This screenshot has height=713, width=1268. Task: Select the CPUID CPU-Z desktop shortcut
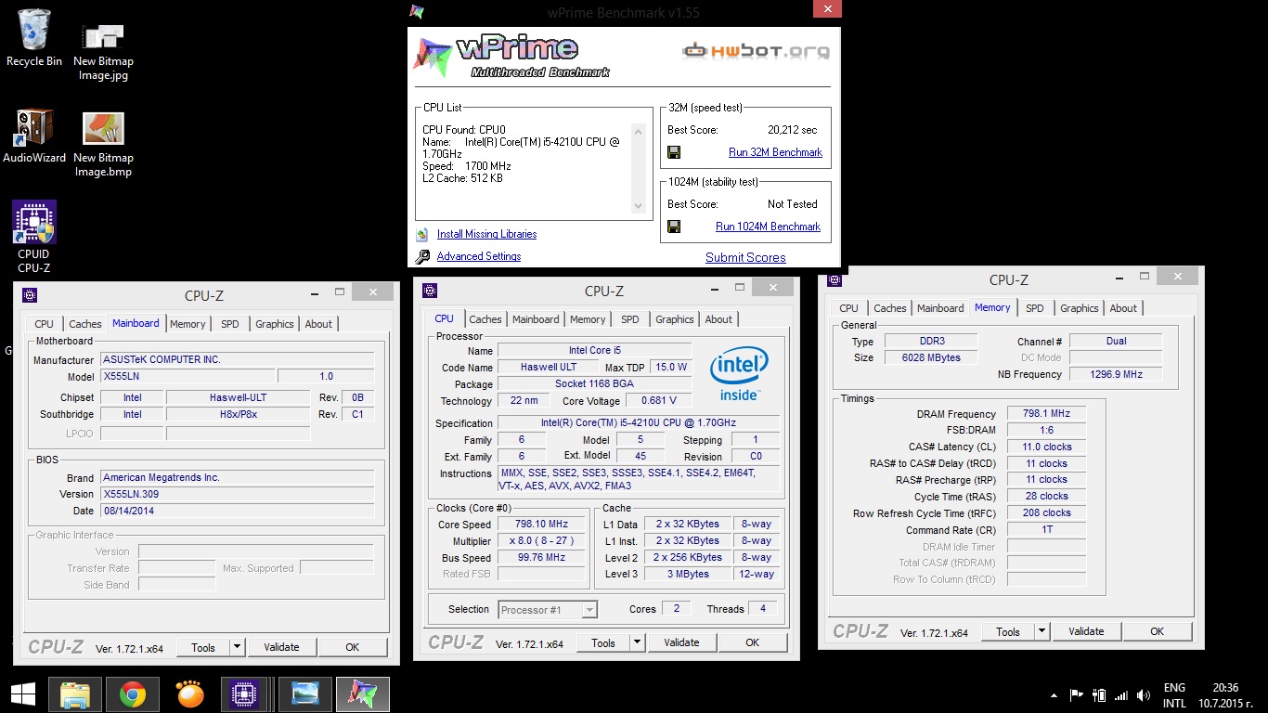point(34,238)
